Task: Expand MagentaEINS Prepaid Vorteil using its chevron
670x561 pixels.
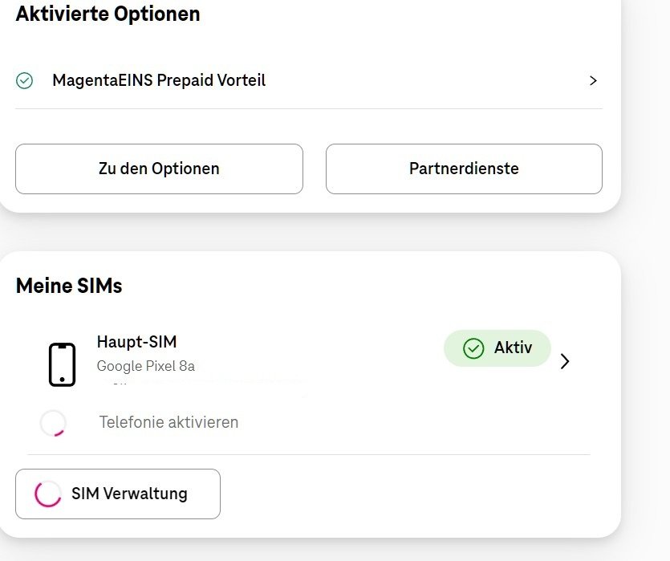Action: tap(593, 80)
